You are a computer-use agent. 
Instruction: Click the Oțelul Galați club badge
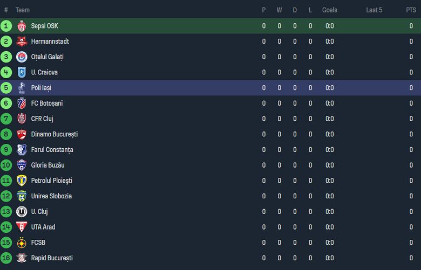tap(22, 57)
